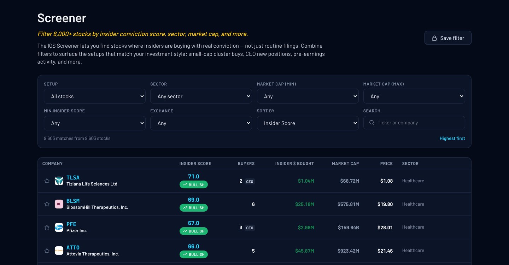
Task: Click the CEO tag in PFE row
Action: (x=250, y=228)
